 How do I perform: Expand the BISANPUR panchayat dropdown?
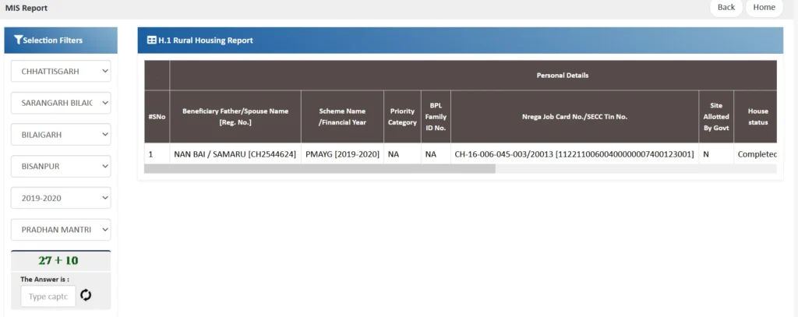(61, 166)
